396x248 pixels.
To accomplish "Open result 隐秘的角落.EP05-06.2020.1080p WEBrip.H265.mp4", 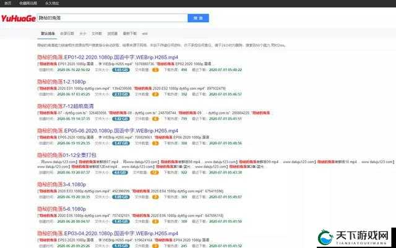I will click(108, 130).
